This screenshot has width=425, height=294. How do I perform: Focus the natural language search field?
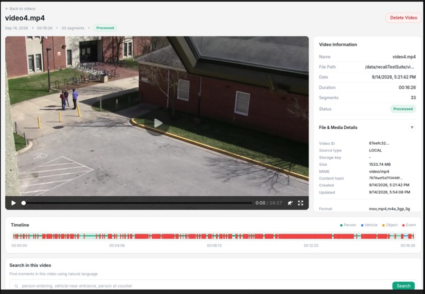[200, 286]
